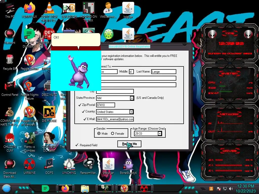Click the Zip/Postal field with 87410
Screen dimensions: 259x194
coord(105,105)
